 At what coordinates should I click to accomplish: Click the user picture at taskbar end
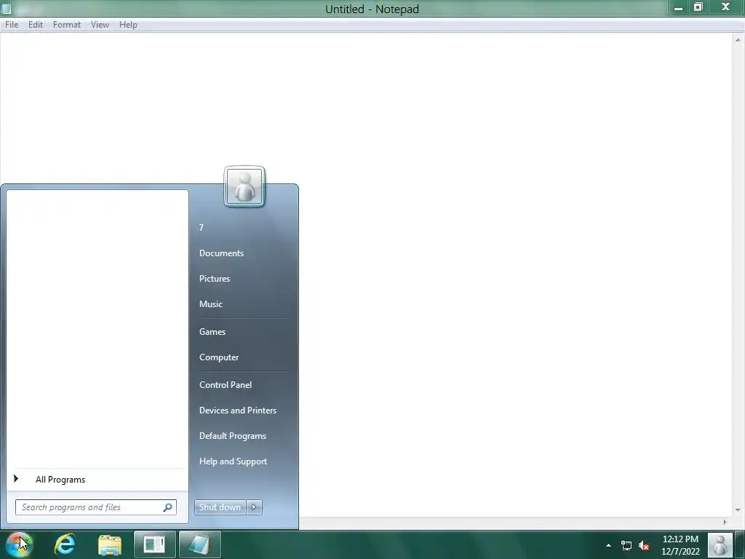point(720,544)
